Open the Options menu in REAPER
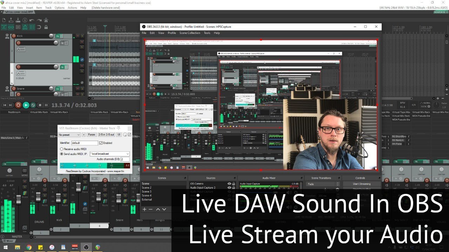449x252 pixels. click(60, 8)
